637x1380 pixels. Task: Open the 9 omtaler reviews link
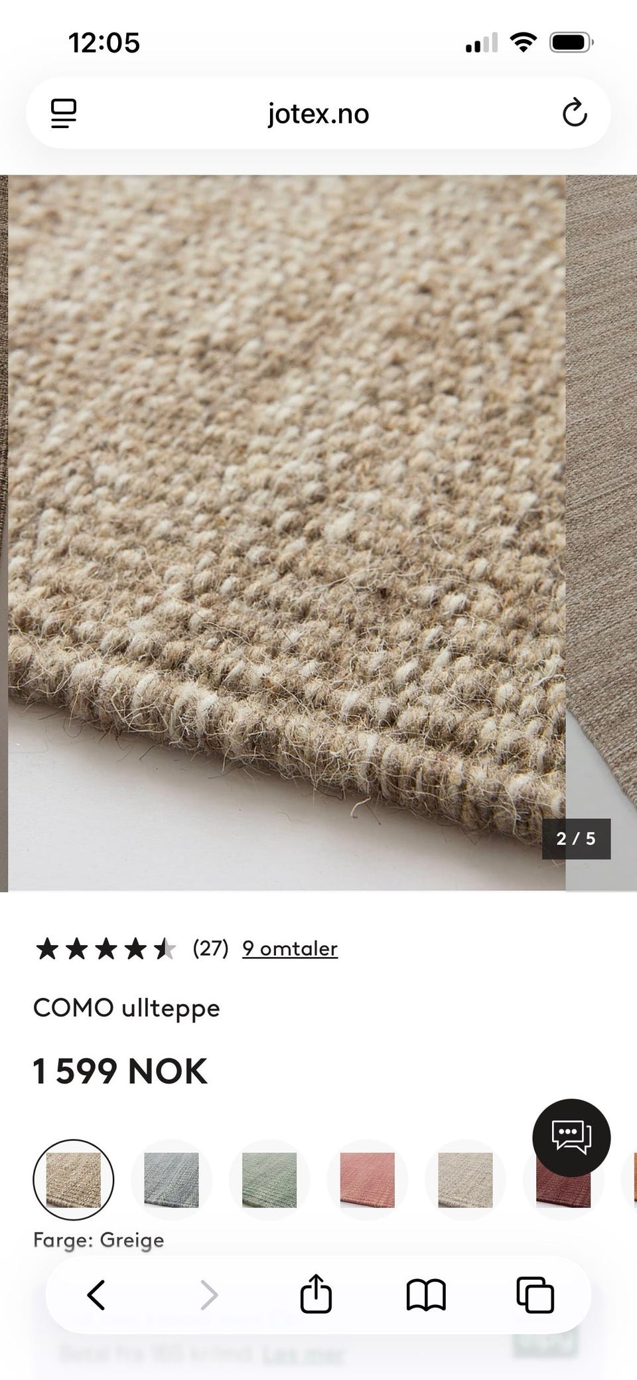coord(290,948)
